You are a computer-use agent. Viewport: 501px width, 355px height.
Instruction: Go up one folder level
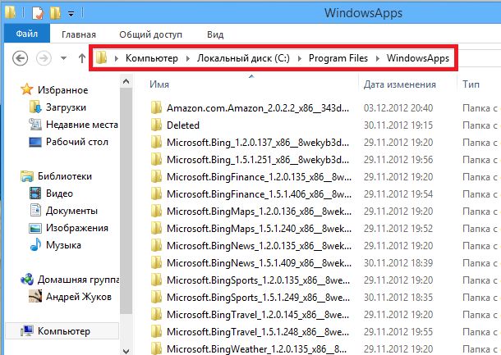click(82, 58)
